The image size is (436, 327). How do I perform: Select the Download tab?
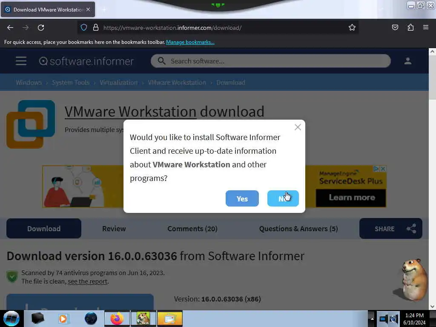click(x=44, y=229)
